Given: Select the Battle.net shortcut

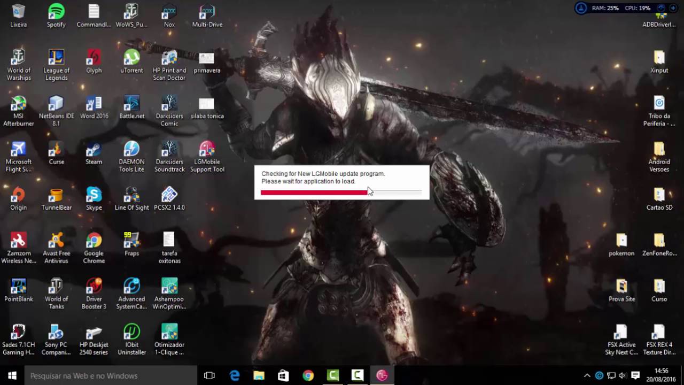Looking at the screenshot, I should 131,107.
